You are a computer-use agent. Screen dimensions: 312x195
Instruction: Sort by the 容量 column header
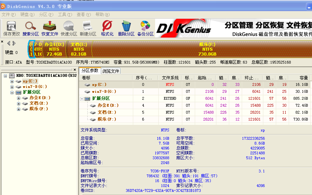click(299, 78)
